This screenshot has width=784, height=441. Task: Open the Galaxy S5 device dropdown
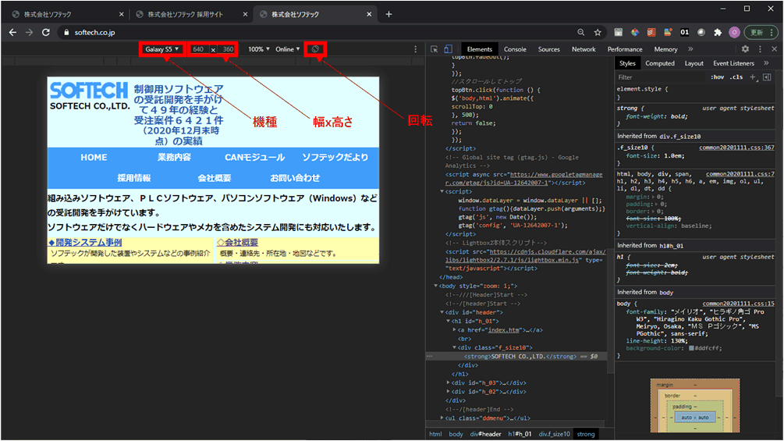[x=162, y=49]
